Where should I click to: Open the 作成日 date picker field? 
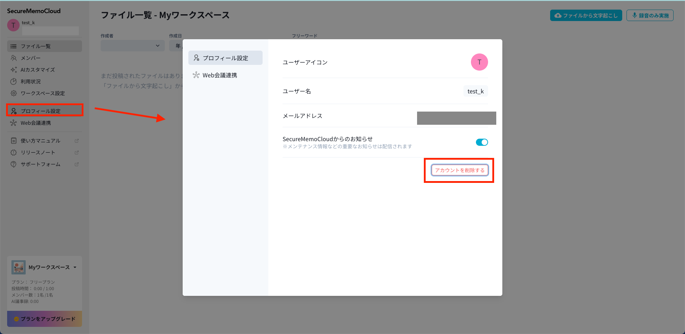tap(176, 46)
